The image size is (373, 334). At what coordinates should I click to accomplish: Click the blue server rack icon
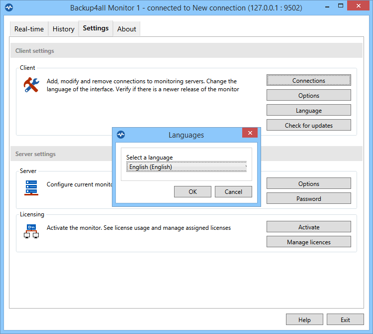tap(31, 188)
